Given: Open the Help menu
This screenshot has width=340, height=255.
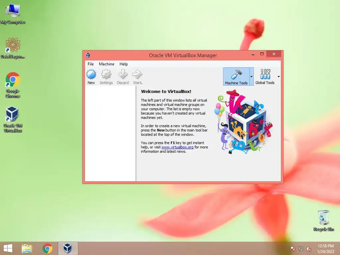Looking at the screenshot, I should point(124,64).
